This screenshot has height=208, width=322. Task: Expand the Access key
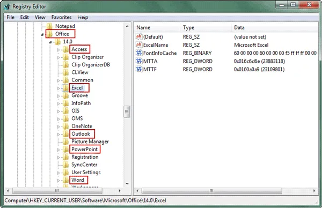click(x=58, y=50)
